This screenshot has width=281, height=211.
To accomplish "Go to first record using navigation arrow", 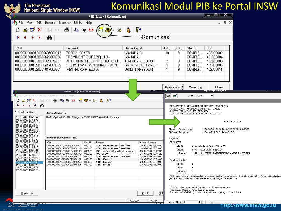I will click(18, 38).
